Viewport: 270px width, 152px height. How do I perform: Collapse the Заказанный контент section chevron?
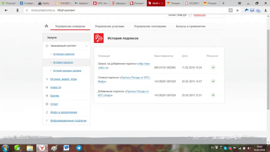click(x=86, y=46)
